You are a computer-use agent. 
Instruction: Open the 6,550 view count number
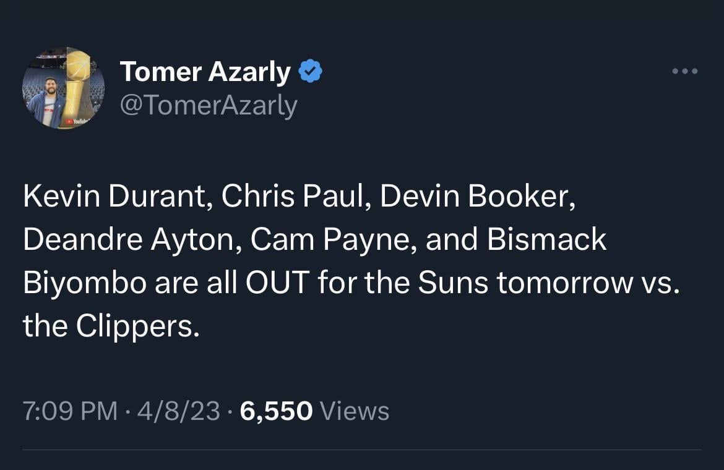[x=276, y=411]
